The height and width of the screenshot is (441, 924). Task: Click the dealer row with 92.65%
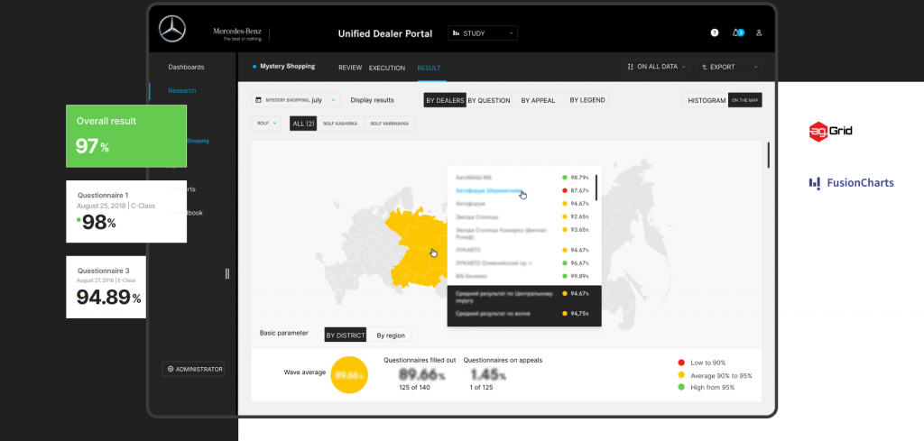pos(522,217)
